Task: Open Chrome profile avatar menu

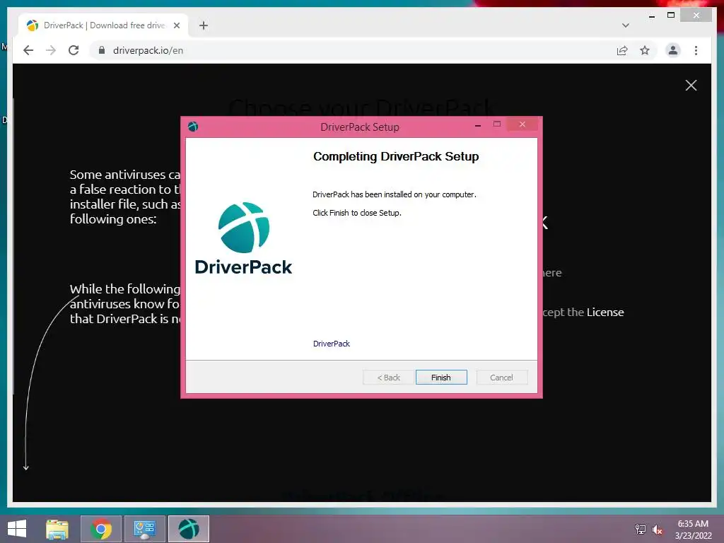Action: (673, 50)
